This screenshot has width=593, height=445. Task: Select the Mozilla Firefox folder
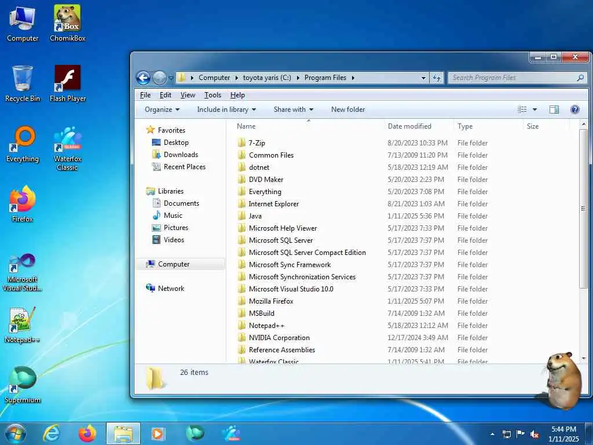265,301
